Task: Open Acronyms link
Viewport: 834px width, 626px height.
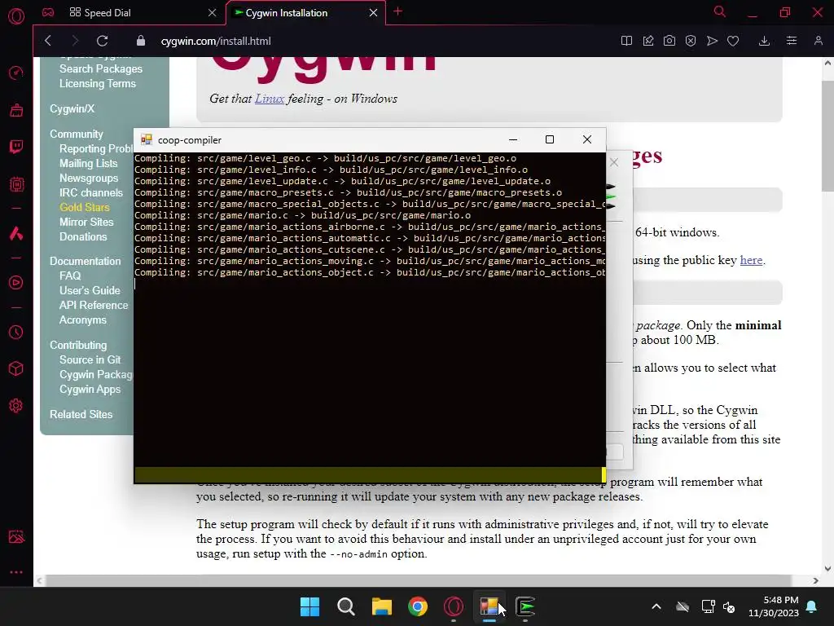Action: click(83, 320)
